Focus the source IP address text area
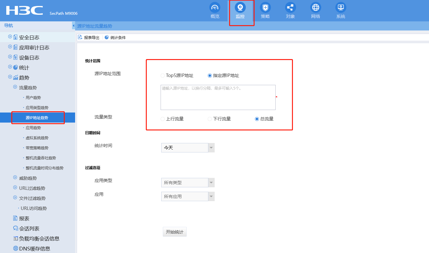This screenshot has width=429, height=253. click(x=218, y=97)
